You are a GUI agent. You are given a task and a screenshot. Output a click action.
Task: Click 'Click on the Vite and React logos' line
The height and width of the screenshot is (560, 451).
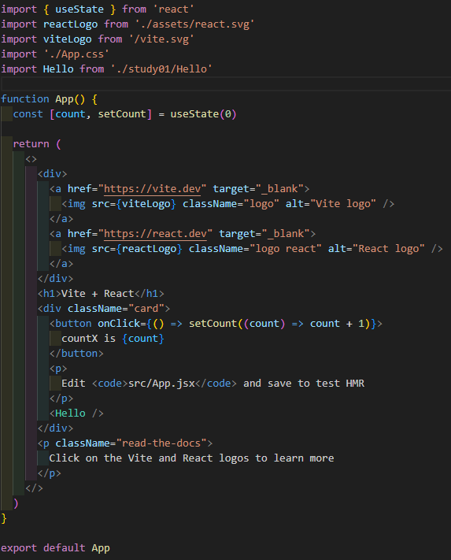(x=191, y=458)
